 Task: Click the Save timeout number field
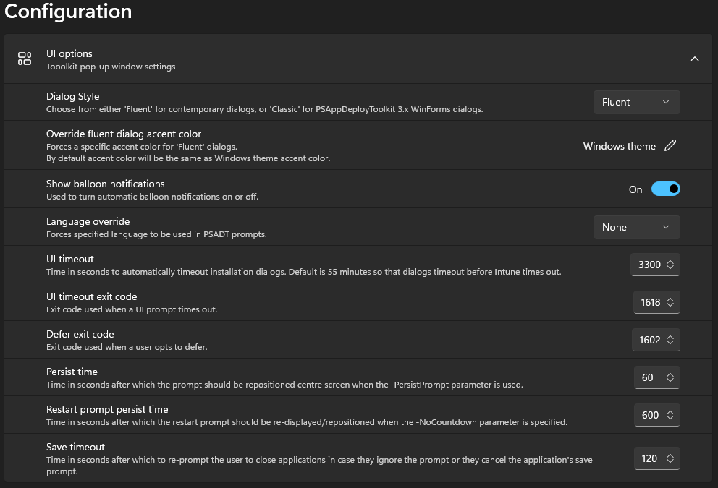[650, 458]
